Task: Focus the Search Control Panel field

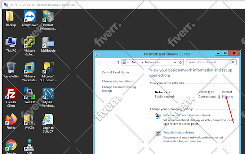Action: point(211,62)
